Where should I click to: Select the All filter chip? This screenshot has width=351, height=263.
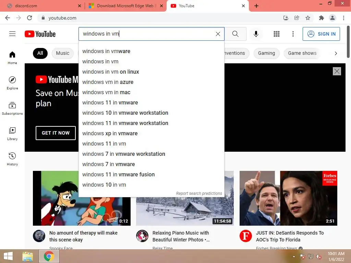point(40,53)
